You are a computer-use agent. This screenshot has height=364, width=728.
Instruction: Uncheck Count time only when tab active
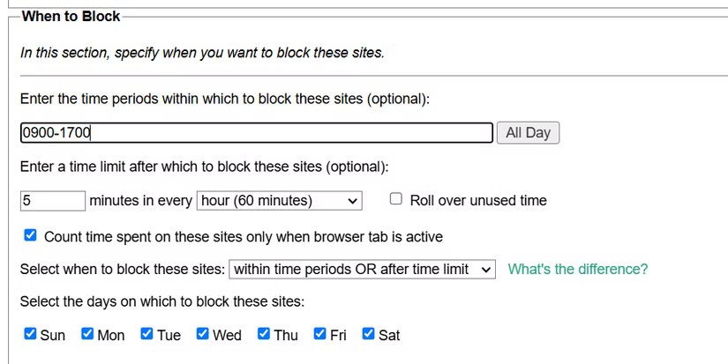click(31, 236)
